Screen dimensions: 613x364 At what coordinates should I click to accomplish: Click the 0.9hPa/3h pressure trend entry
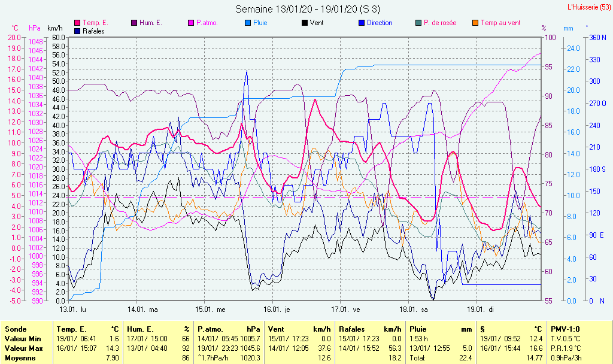(x=566, y=358)
